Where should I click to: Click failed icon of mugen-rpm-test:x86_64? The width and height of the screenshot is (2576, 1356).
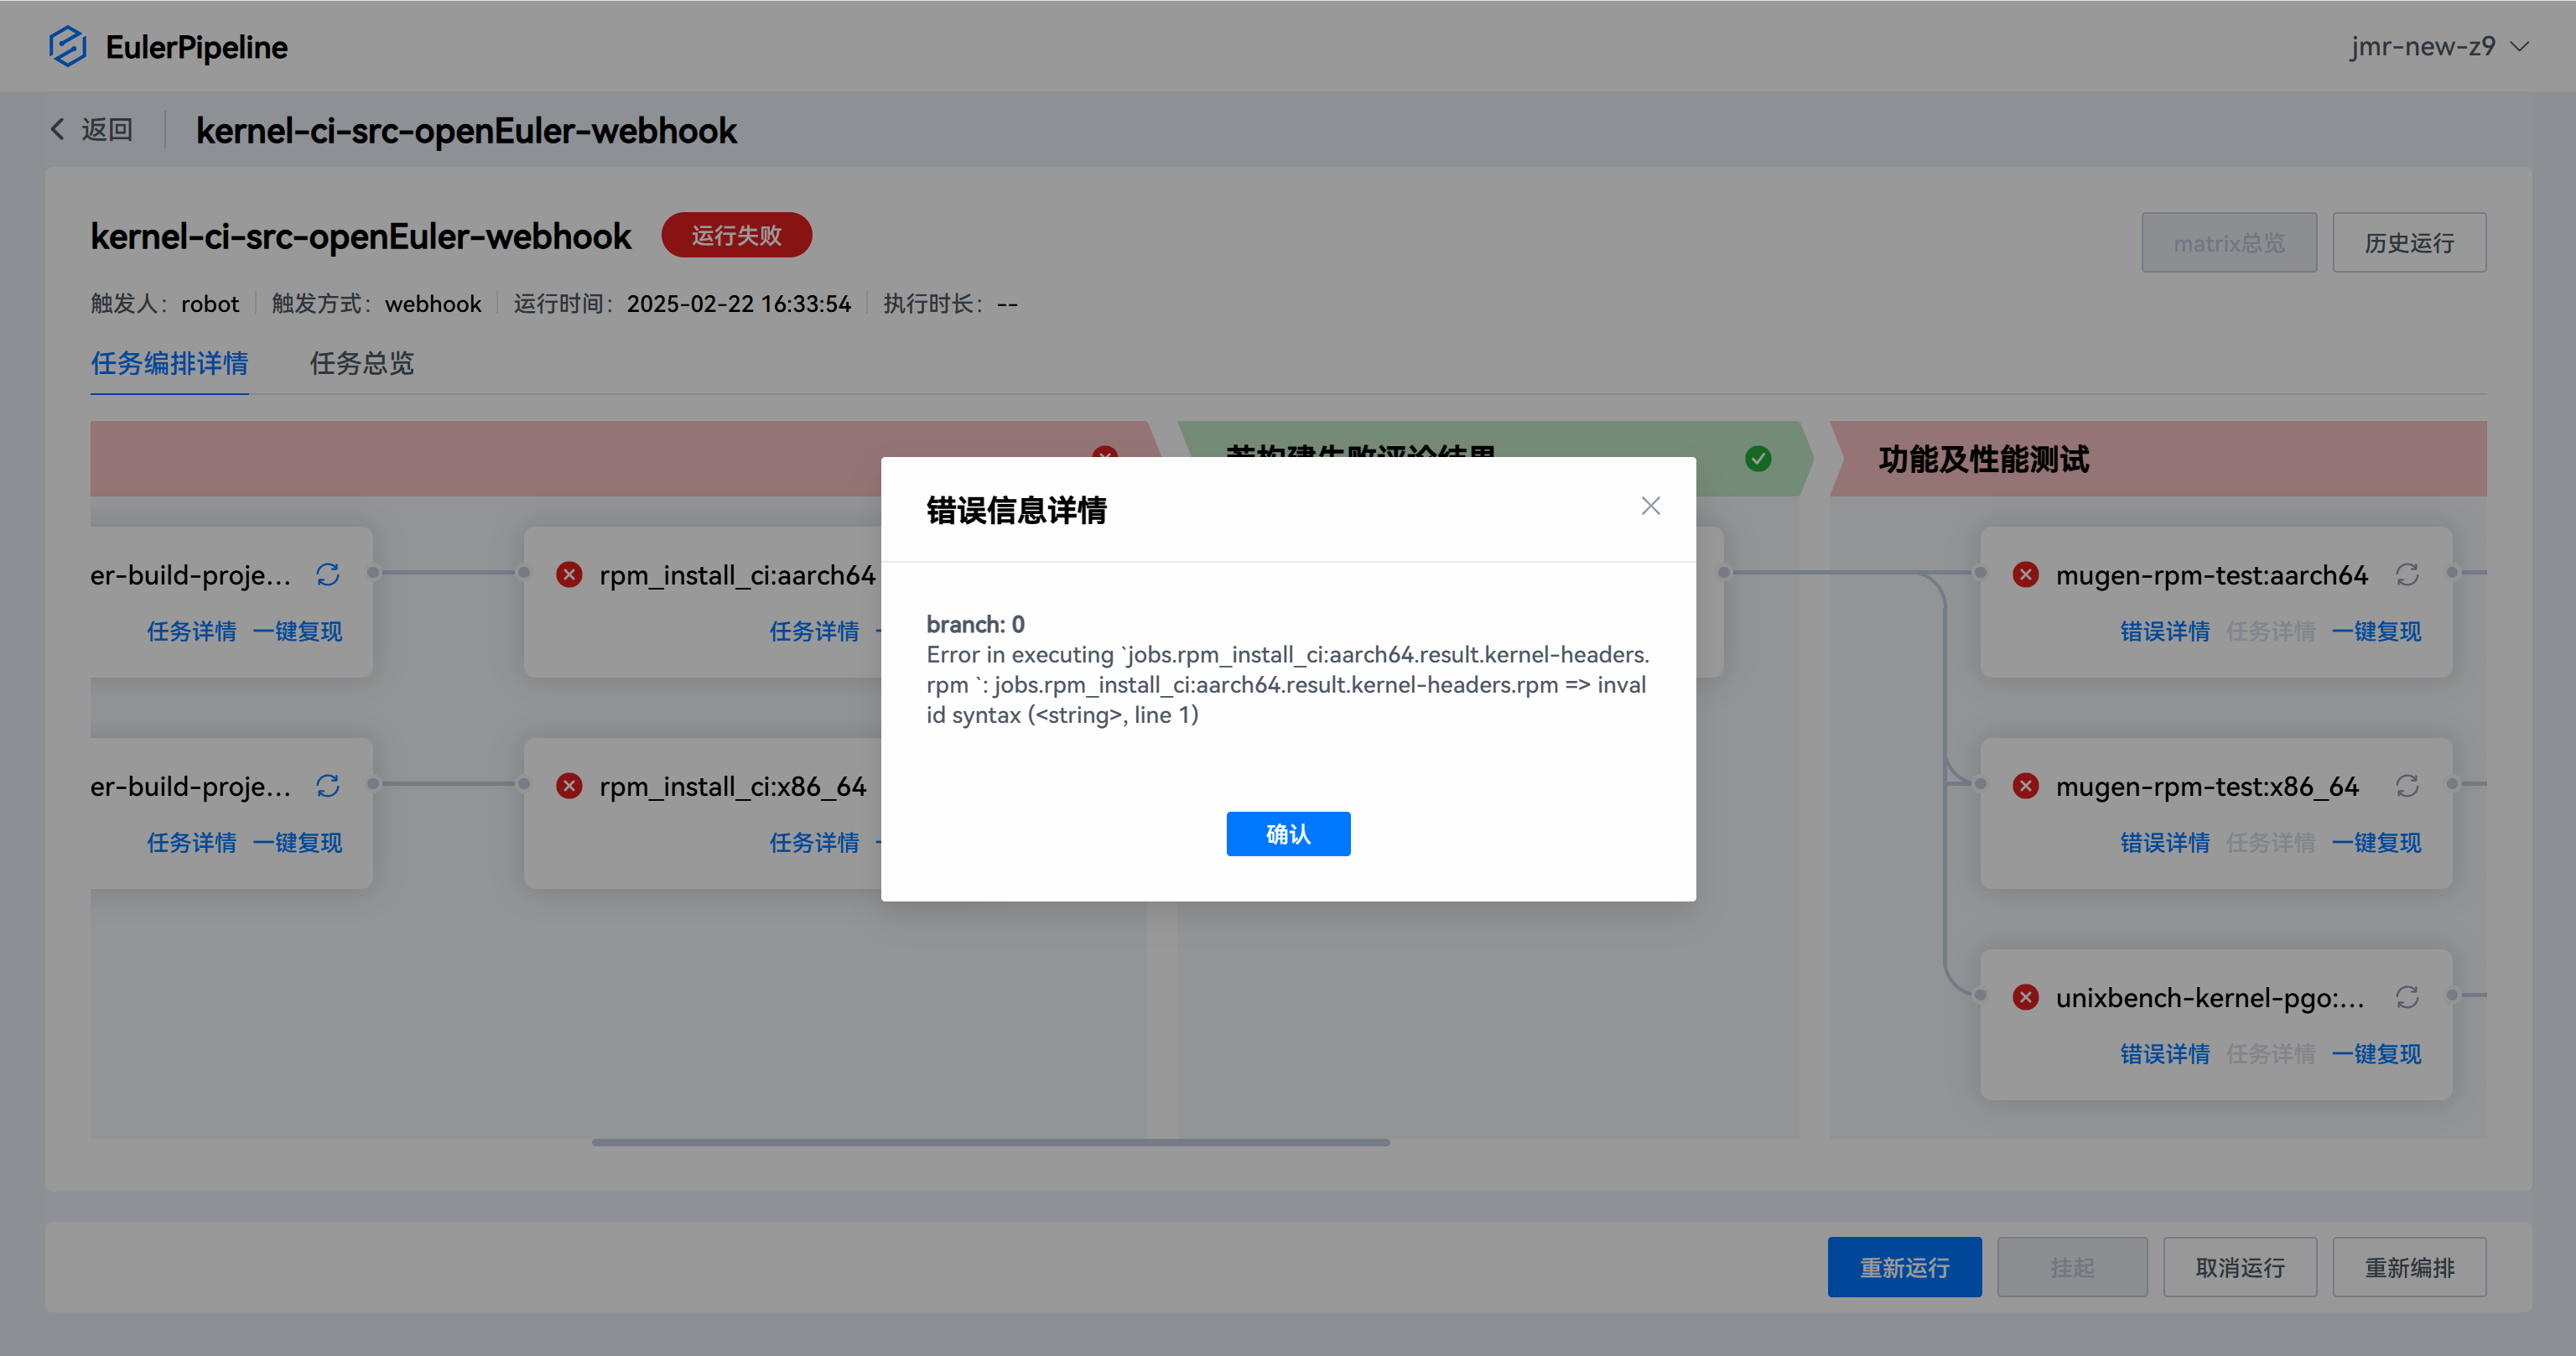pyautogui.click(x=2026, y=786)
